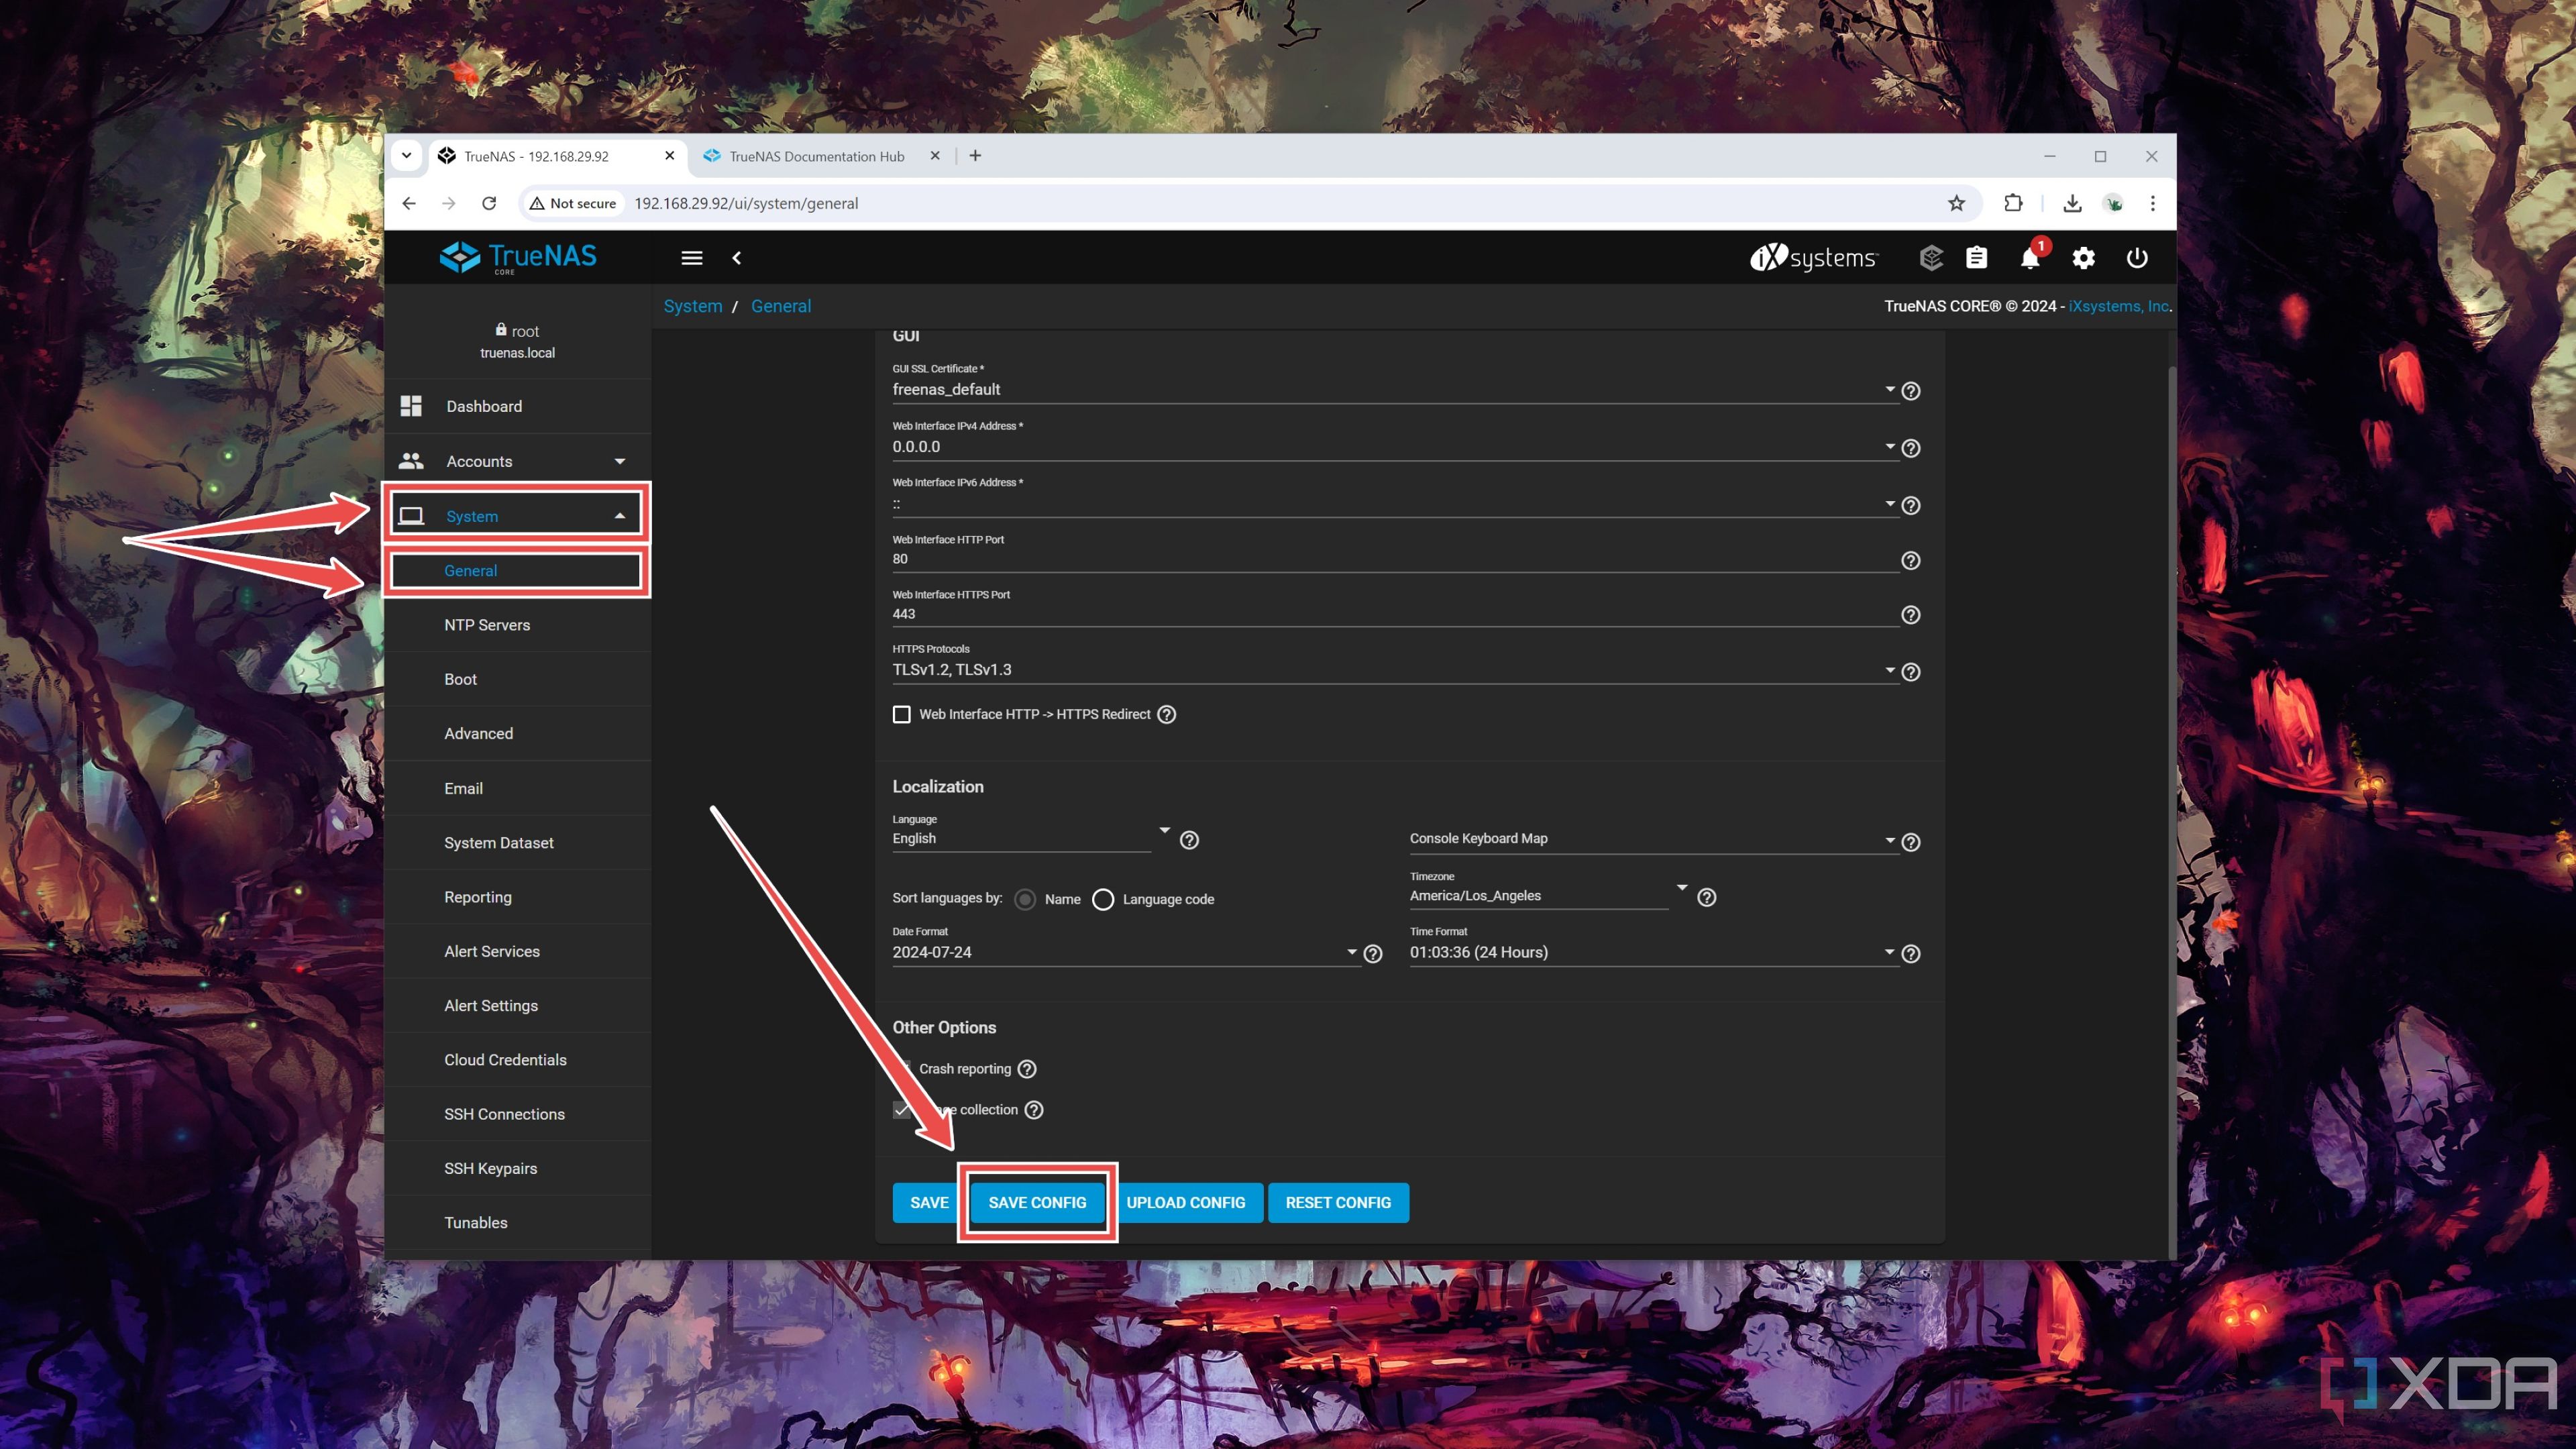The width and height of the screenshot is (2576, 1449).
Task: Click the UPLOAD CONFIG button
Action: point(1185,1201)
